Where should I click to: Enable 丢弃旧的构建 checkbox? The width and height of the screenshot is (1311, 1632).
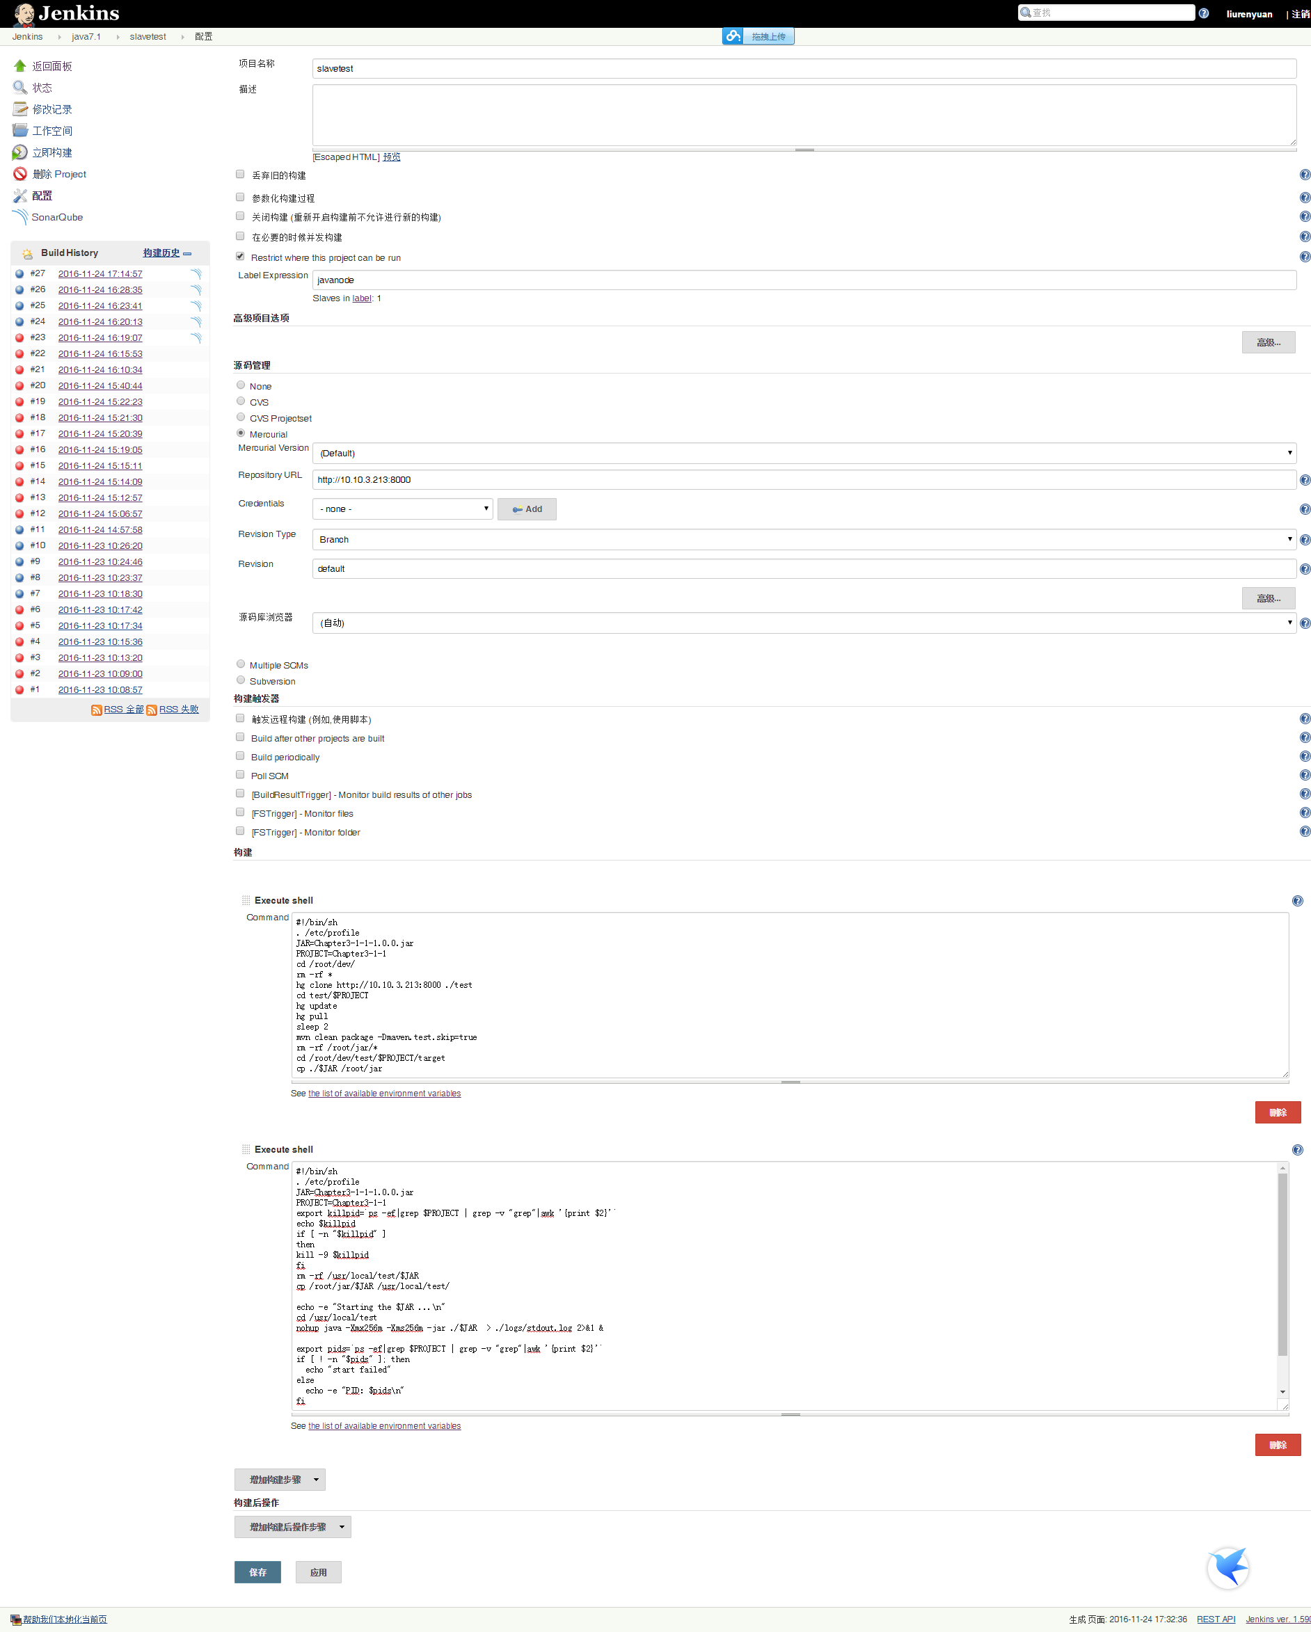[x=240, y=174]
